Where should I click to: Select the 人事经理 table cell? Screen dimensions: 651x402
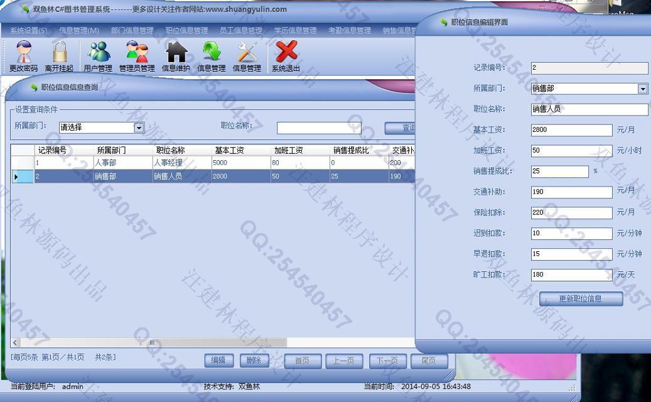pos(182,163)
